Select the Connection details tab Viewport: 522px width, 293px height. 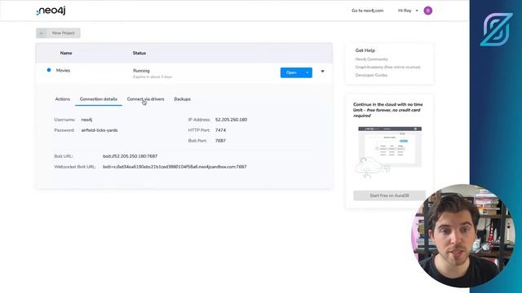99,99
